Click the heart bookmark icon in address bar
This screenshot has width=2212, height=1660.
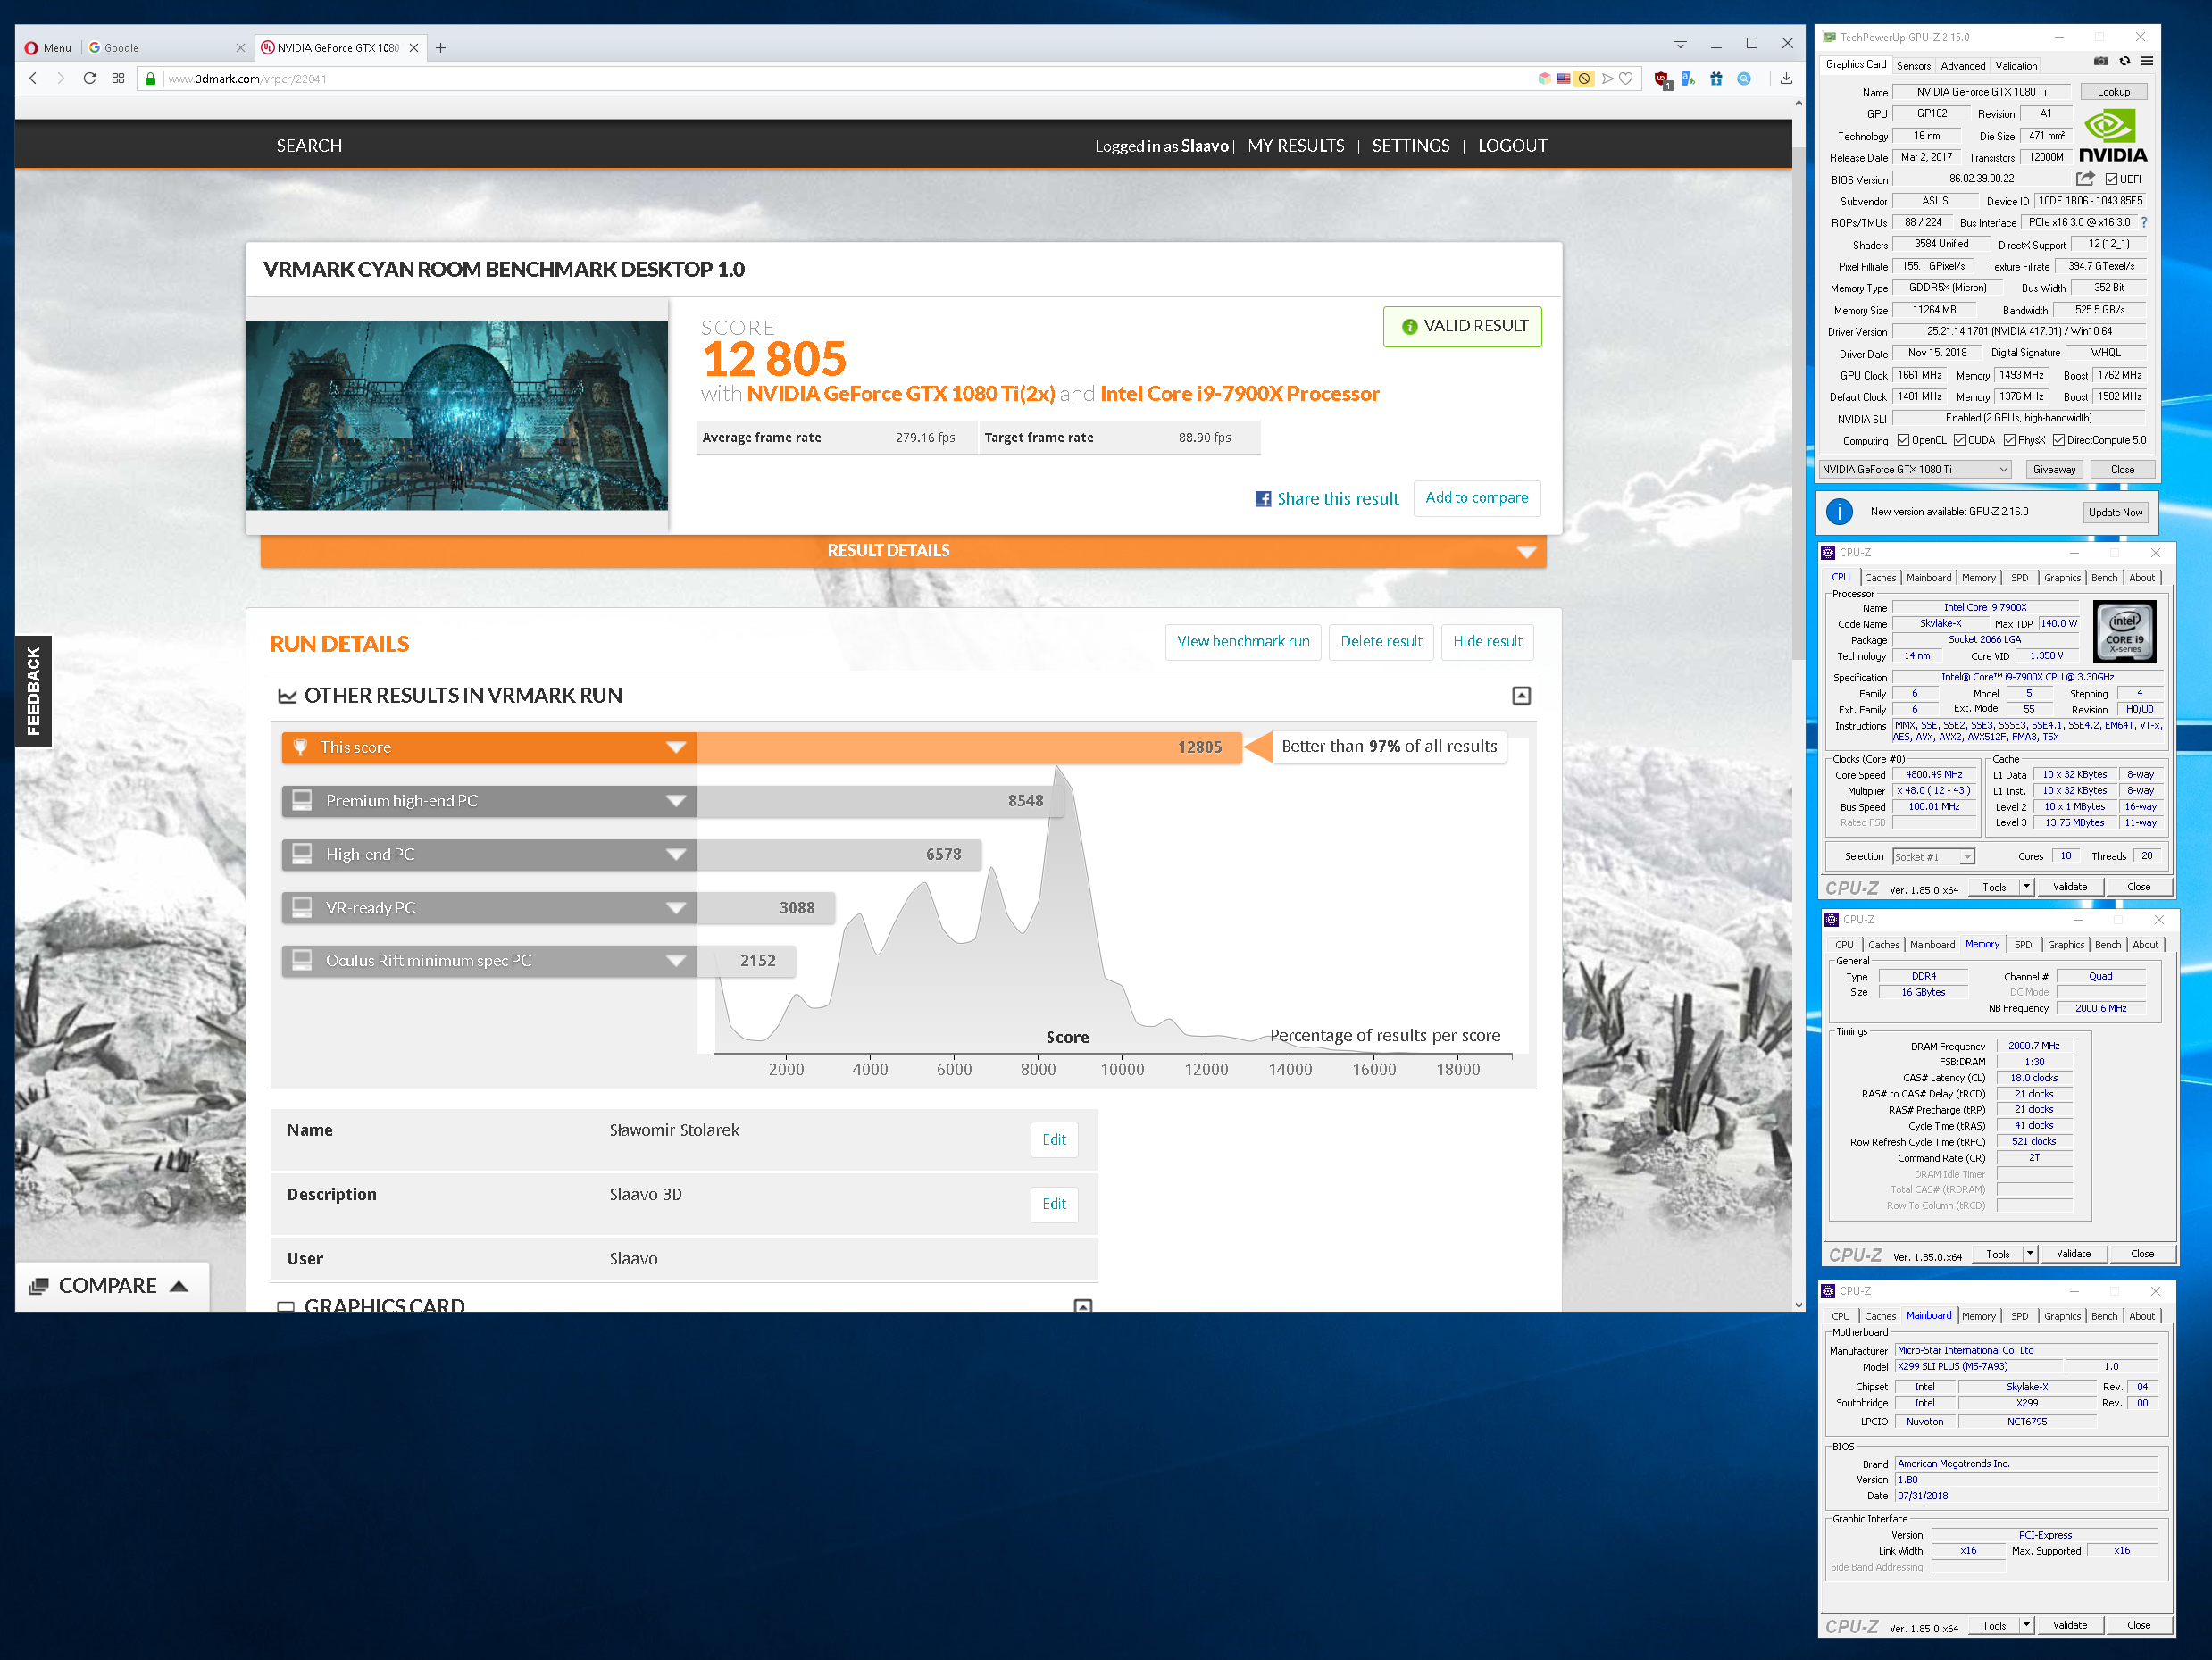[x=1626, y=78]
